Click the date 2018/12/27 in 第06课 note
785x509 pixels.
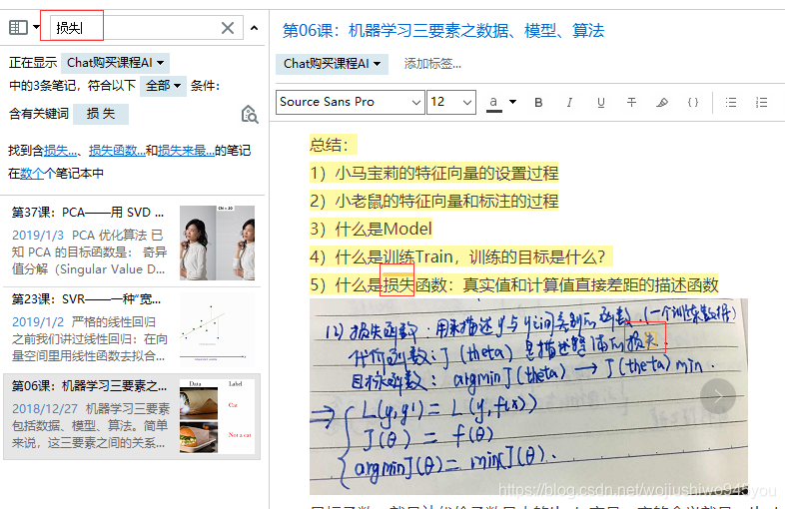45,409
